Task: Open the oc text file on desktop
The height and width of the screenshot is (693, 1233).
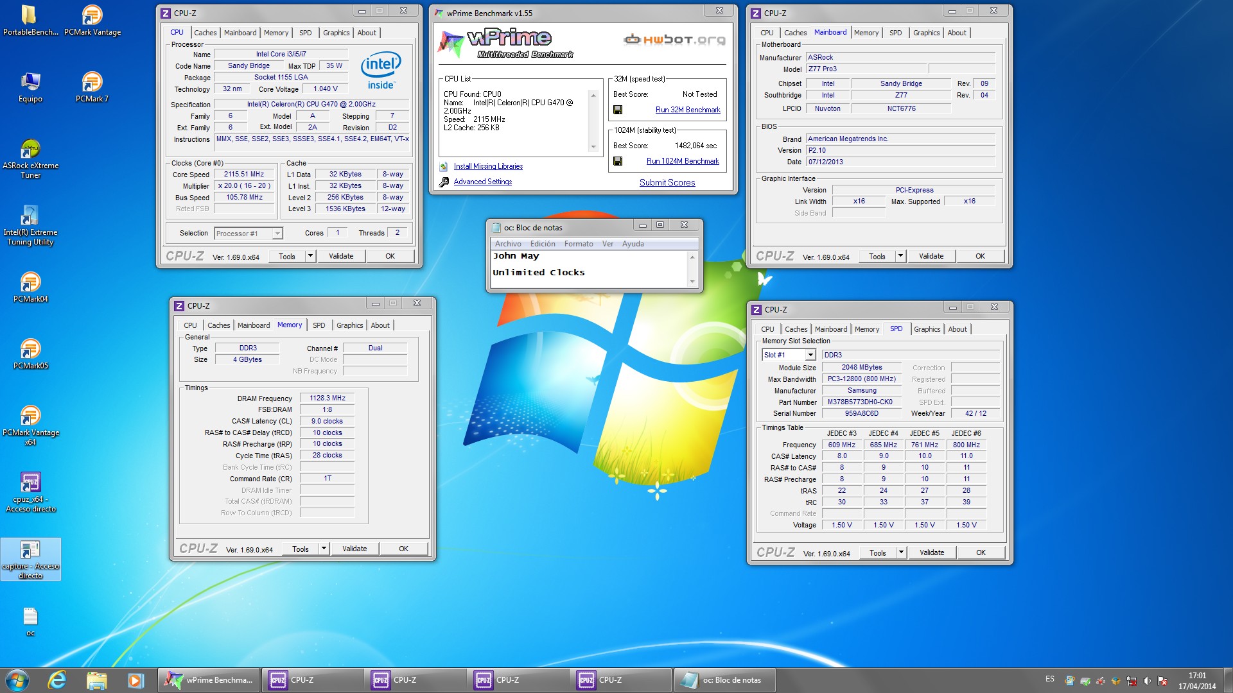Action: [30, 622]
